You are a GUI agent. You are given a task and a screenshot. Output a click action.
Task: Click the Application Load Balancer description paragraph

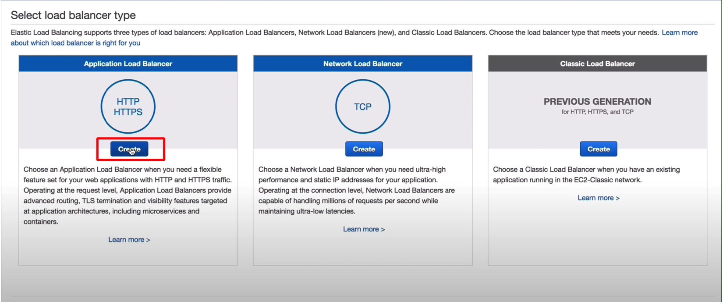click(x=128, y=195)
